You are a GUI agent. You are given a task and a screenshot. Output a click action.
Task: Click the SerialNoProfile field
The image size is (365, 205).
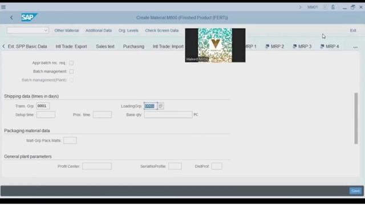click(175, 166)
